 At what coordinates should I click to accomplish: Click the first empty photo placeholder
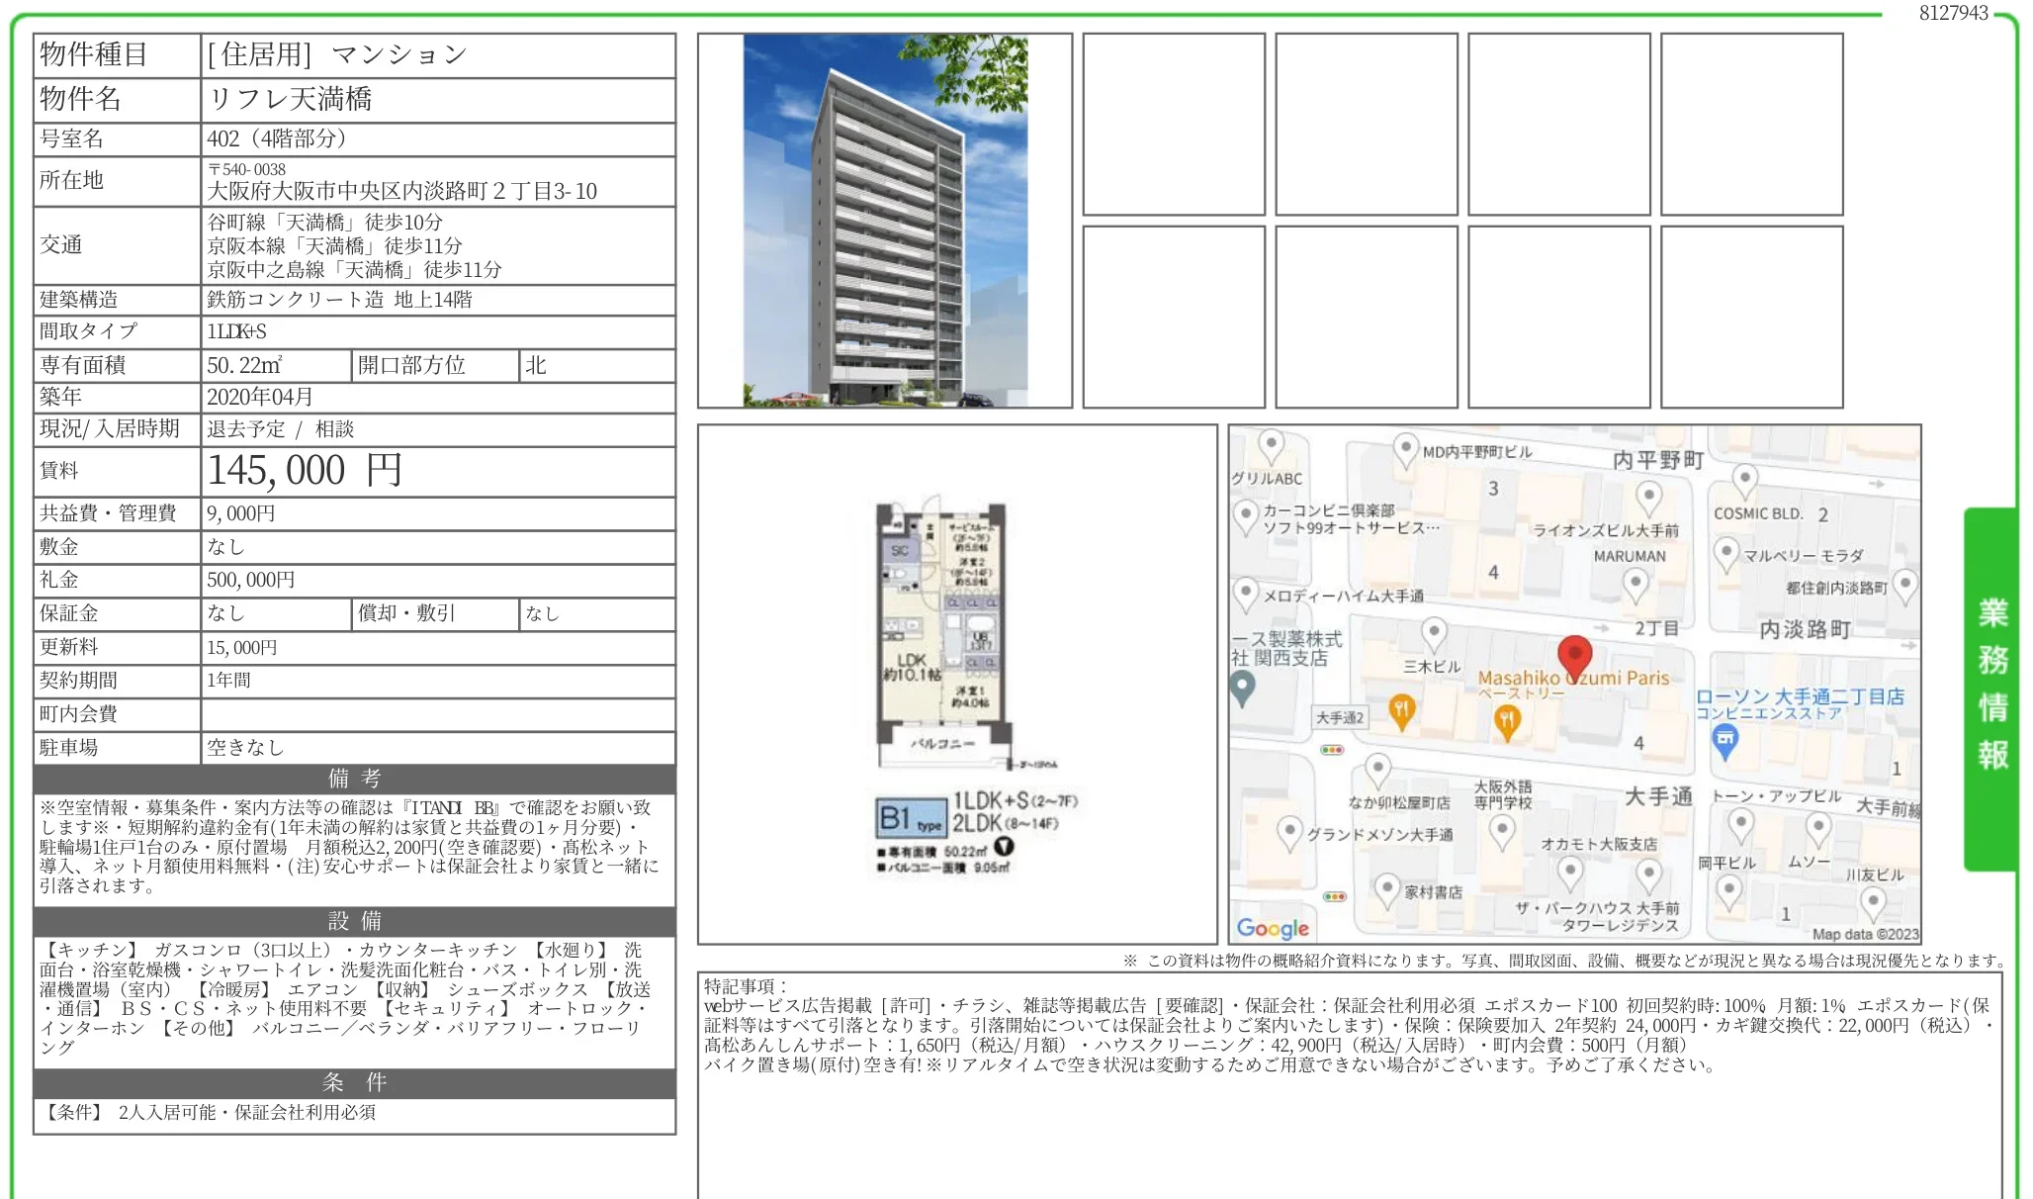tap(1173, 125)
